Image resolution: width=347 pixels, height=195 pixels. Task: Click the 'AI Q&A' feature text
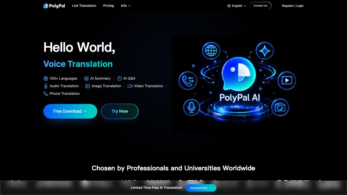pos(129,79)
